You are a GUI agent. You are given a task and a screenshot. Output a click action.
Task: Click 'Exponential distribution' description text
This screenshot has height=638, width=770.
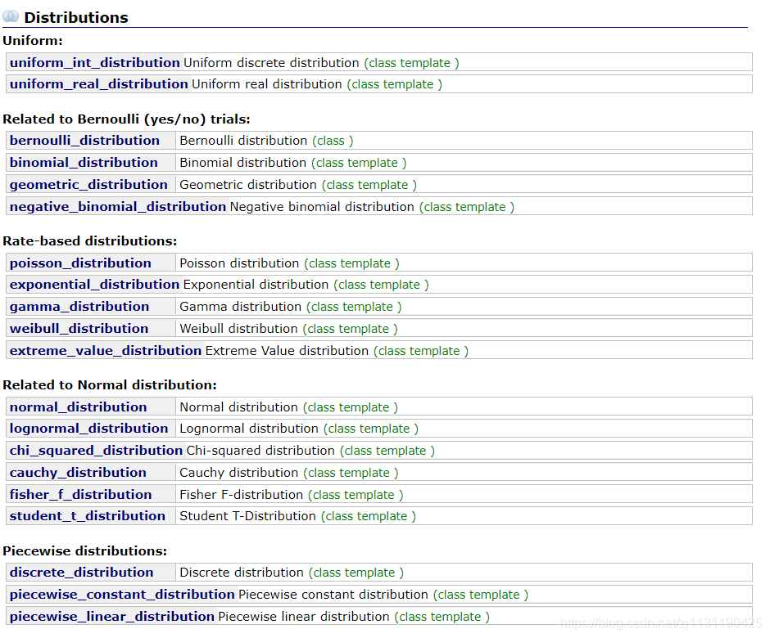tap(256, 285)
